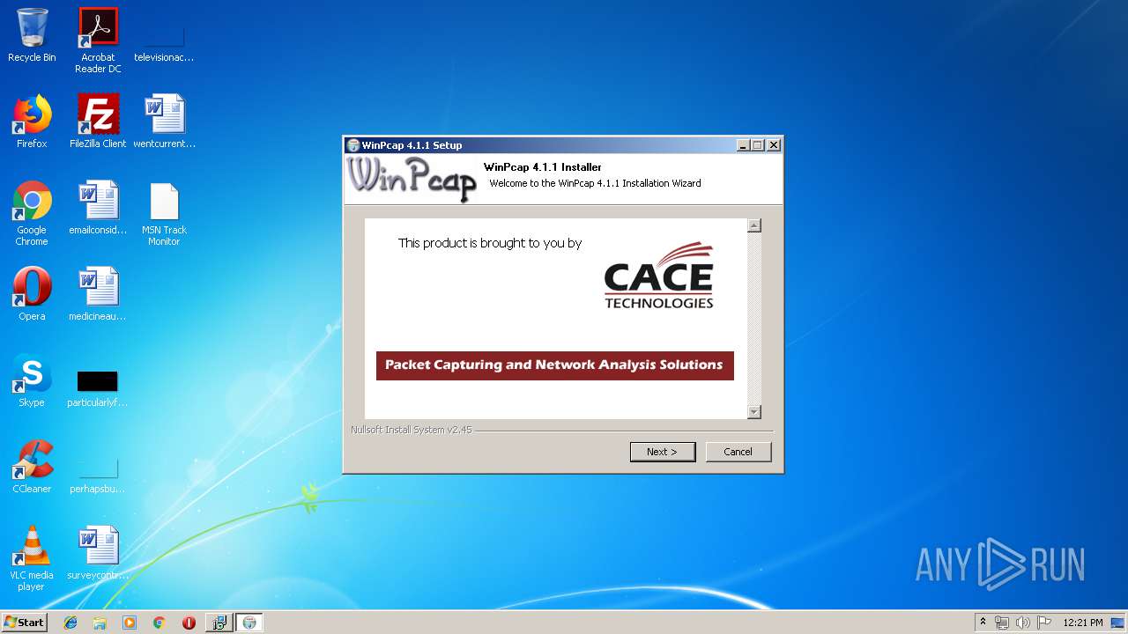Click the volume speaker tray icon
Viewport: 1128px width, 634px height.
click(x=1023, y=623)
